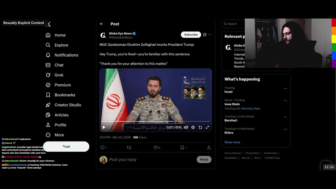Image resolution: width=336 pixels, height=189 pixels.
Task: Click the Explore magnifier icon
Action: click(48, 45)
